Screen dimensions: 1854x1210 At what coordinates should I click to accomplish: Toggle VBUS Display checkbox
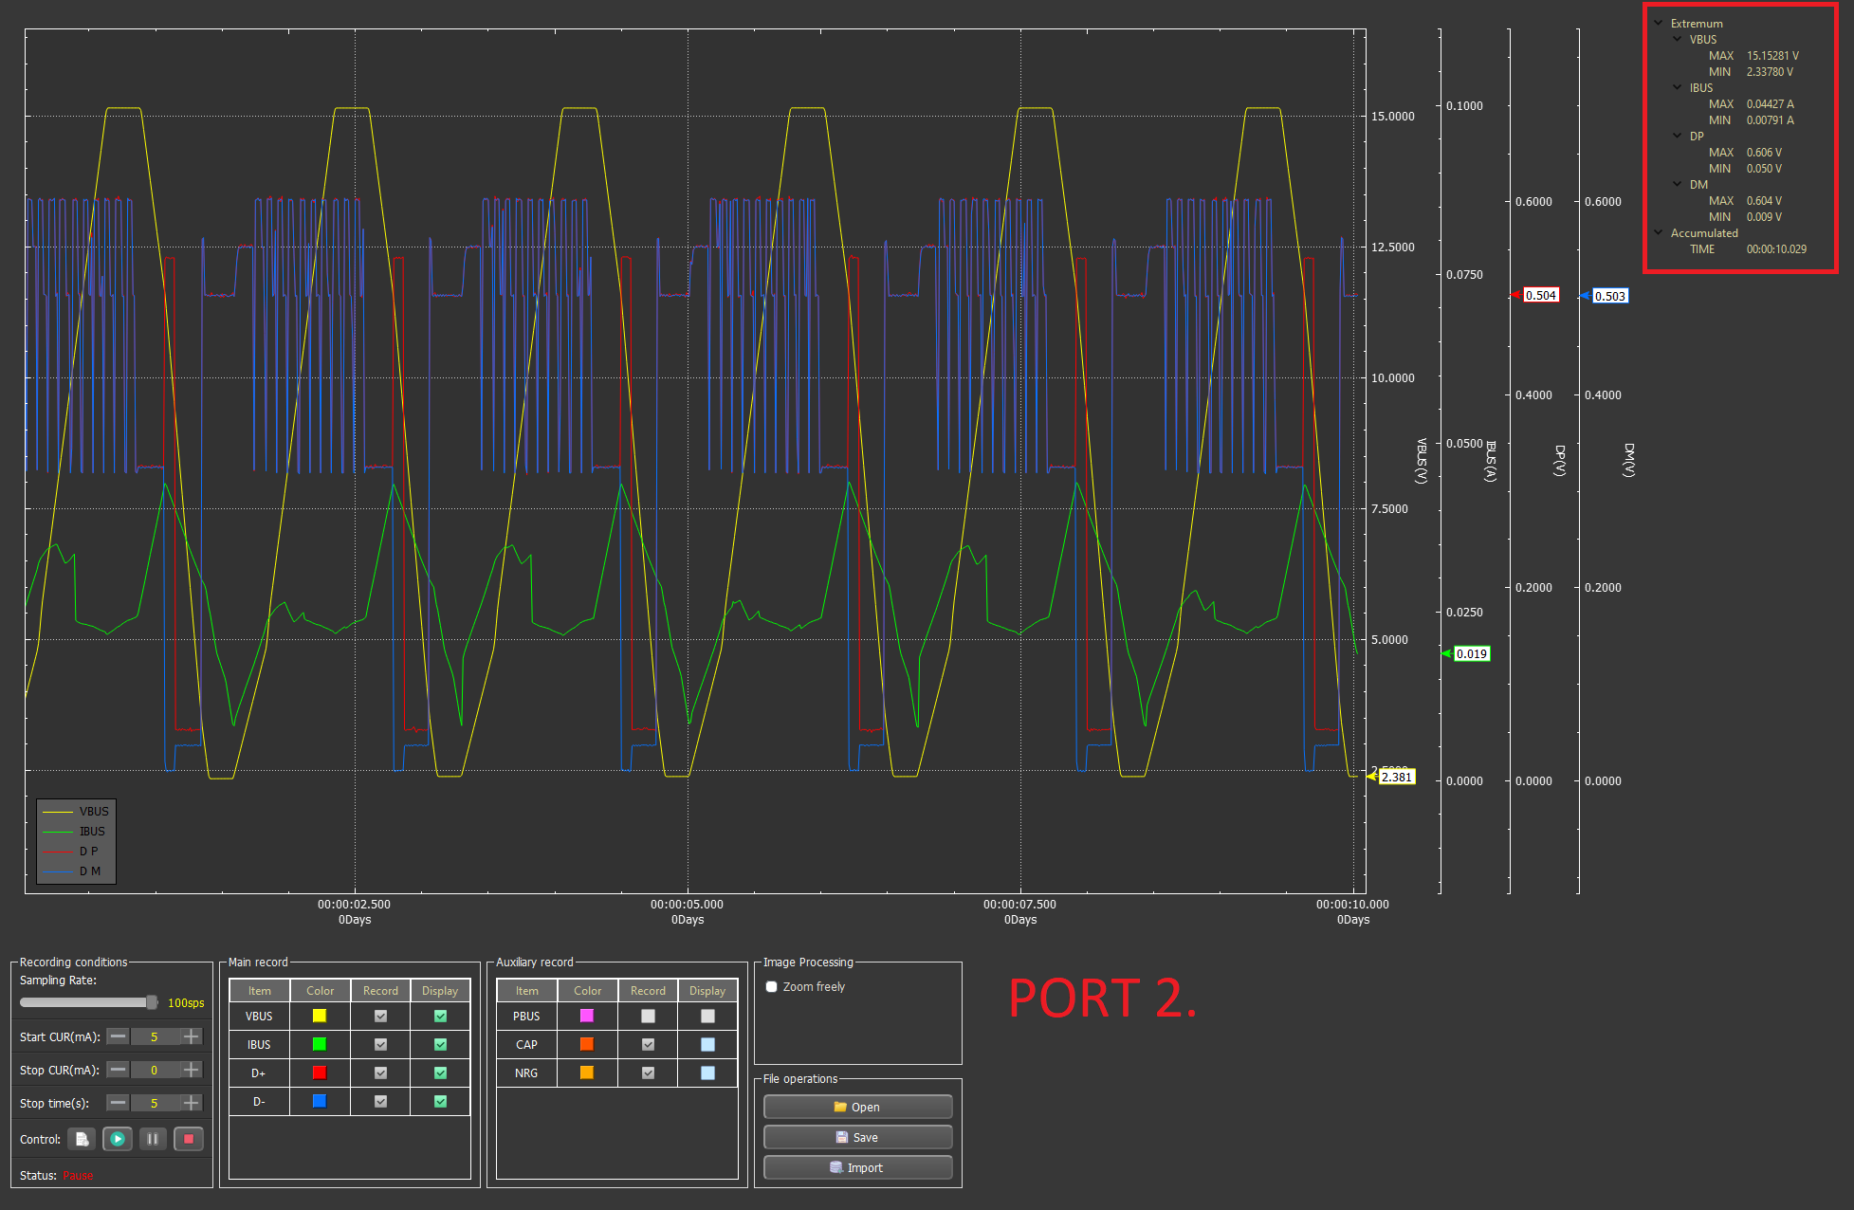click(440, 1016)
